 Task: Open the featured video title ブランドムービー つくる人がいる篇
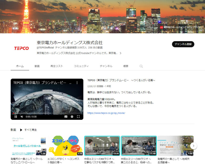pos(121,80)
